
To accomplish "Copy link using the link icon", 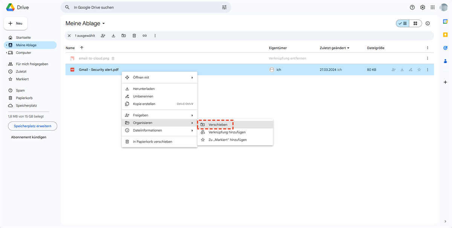I will (x=145, y=36).
